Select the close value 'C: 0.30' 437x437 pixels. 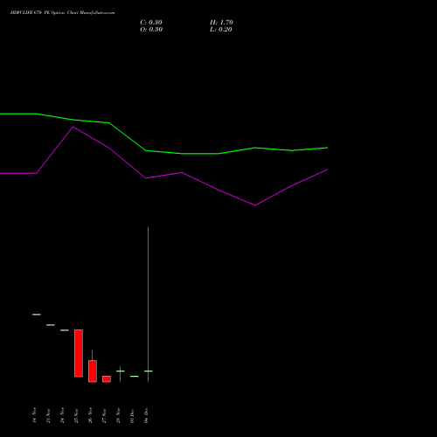(151, 23)
